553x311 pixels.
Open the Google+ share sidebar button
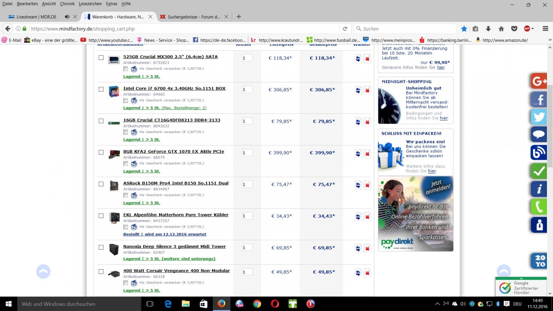pos(539,81)
